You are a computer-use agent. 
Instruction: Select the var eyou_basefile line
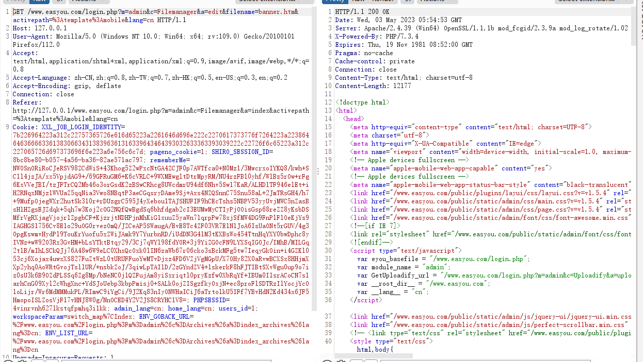[x=443, y=258]
